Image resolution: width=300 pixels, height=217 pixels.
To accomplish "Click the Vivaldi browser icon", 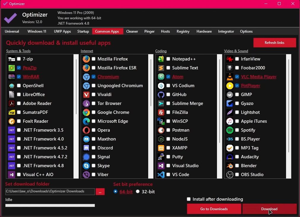I will [86, 95].
